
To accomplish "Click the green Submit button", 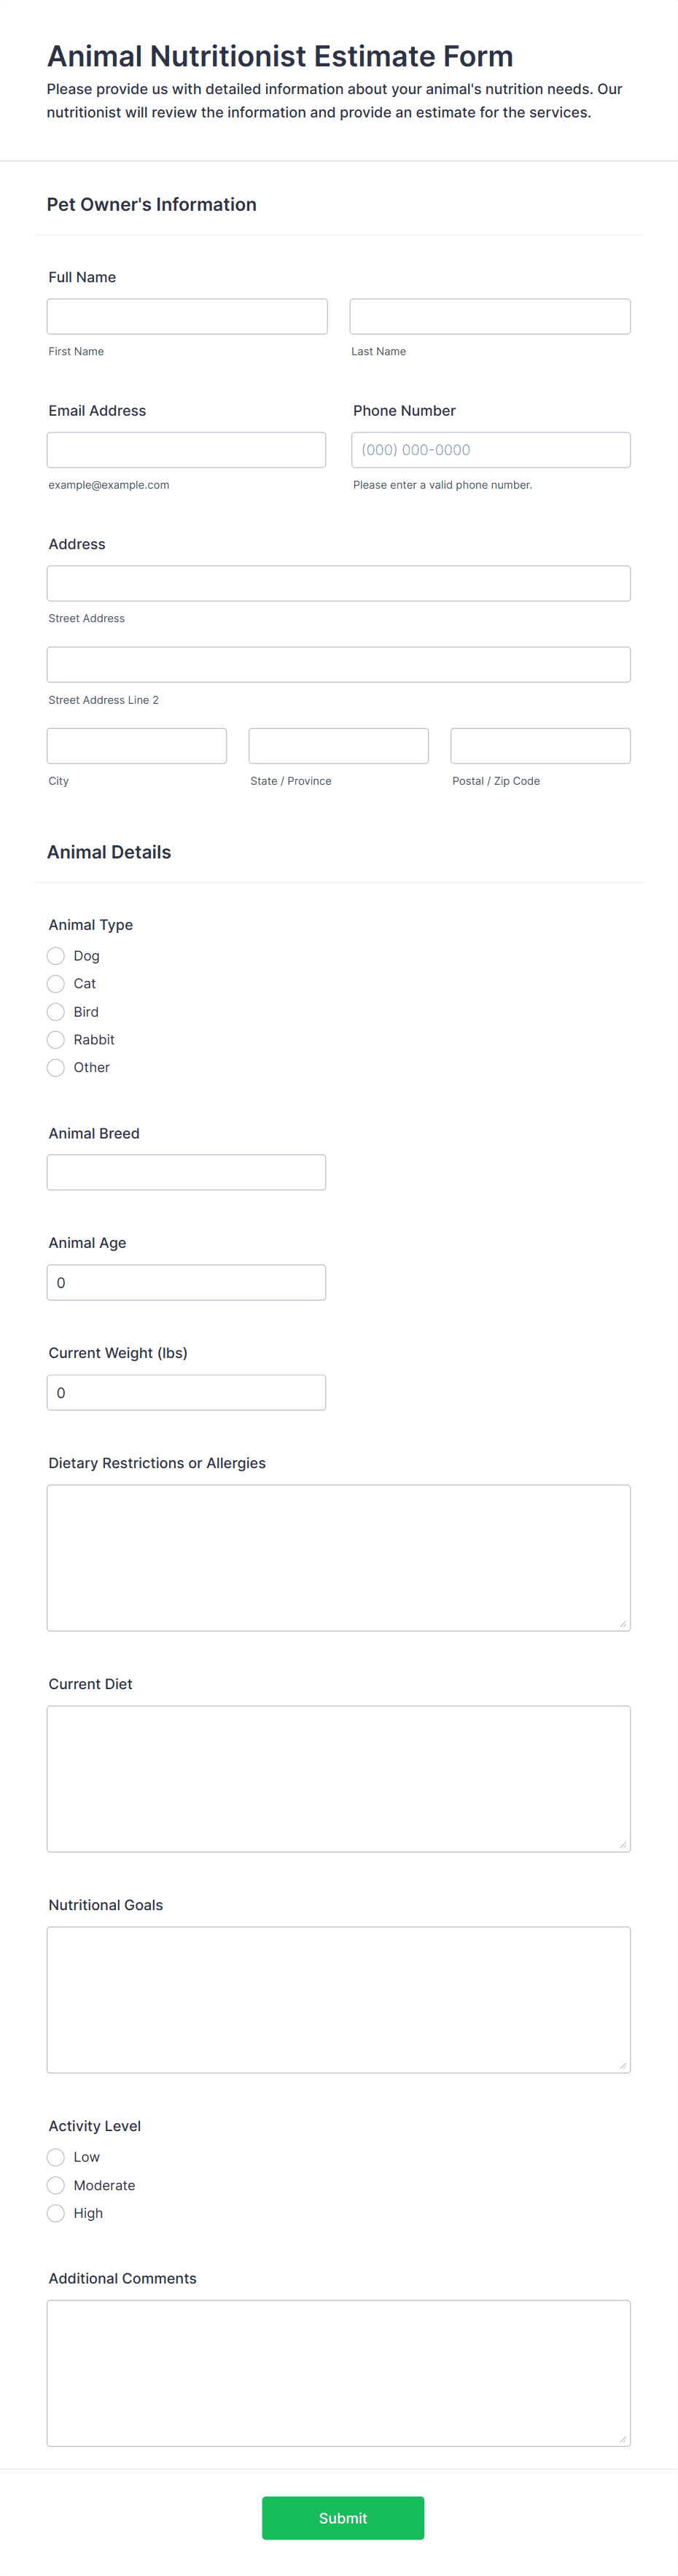I will click(343, 2518).
